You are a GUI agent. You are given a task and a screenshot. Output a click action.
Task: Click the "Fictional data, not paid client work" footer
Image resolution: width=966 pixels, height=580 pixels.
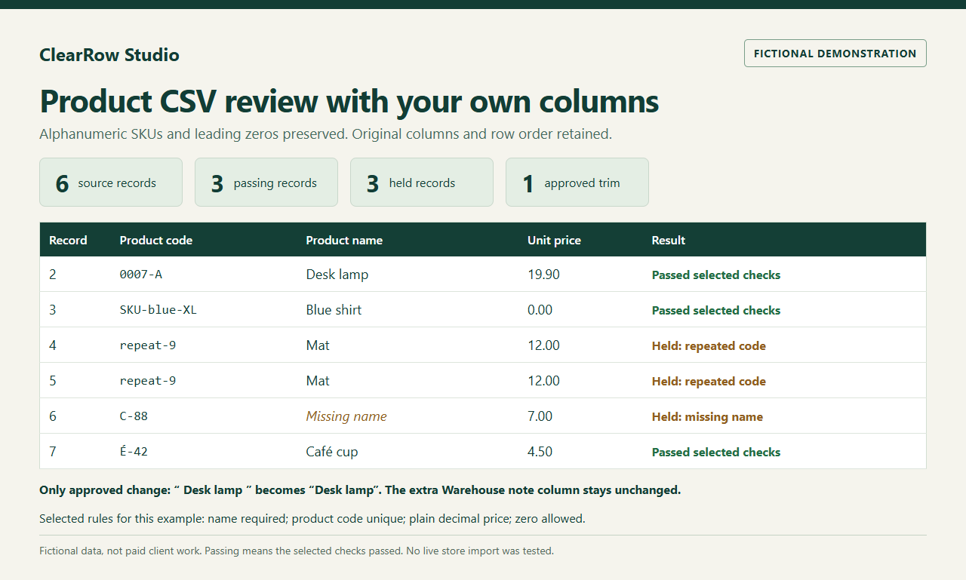tap(297, 551)
